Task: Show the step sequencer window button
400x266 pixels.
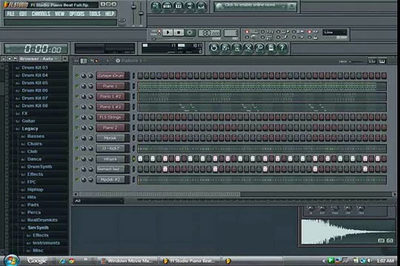Action: pos(167,6)
